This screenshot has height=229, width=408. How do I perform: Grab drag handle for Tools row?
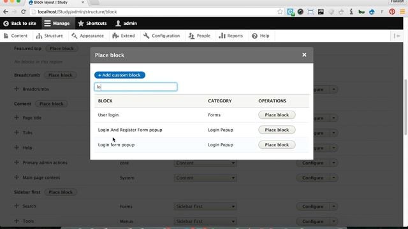(17, 221)
